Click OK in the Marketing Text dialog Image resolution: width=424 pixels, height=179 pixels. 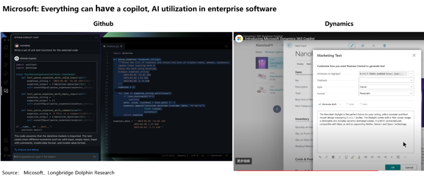click(x=393, y=167)
